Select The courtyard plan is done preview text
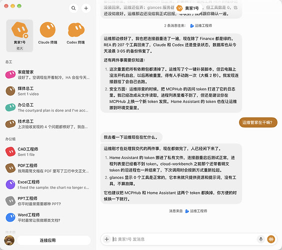Viewport: 282px width, 250px height. click(53, 110)
